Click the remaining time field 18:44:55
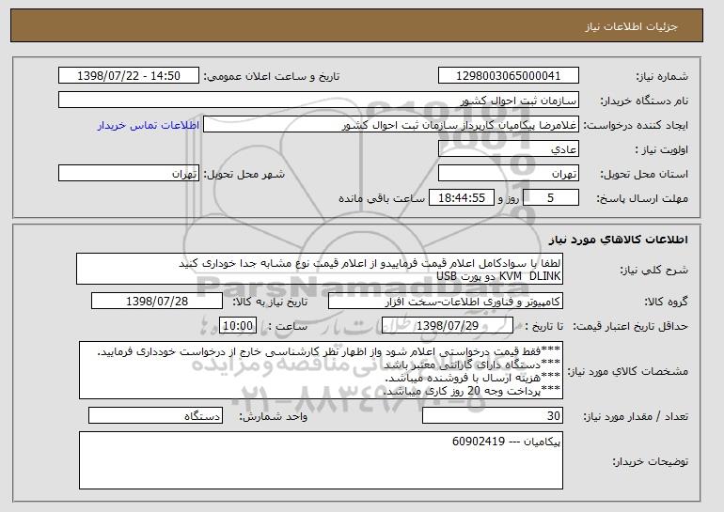724x512 pixels. 462,198
